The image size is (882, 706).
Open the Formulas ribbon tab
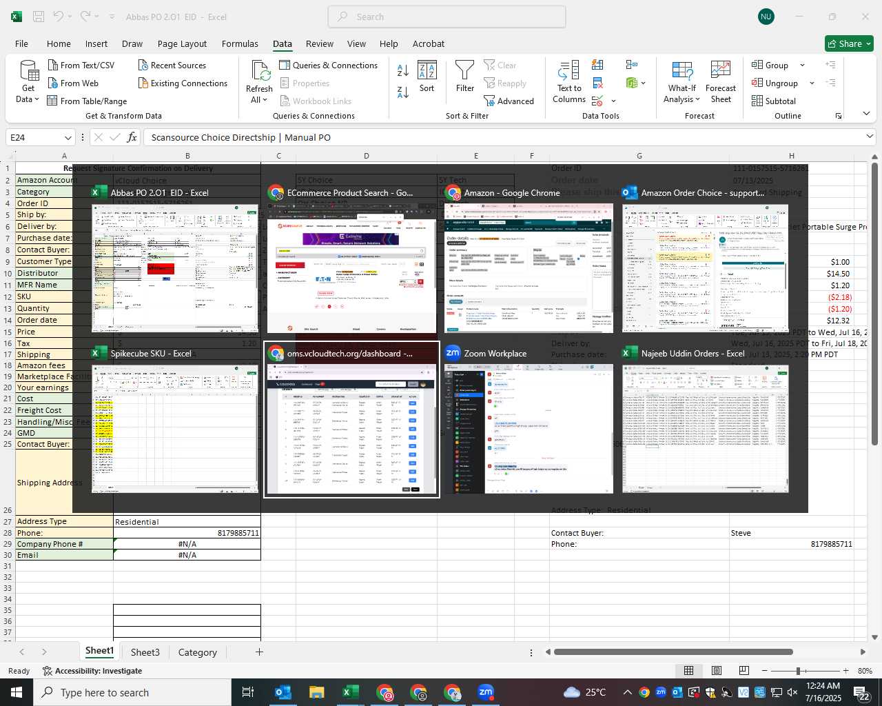pos(240,43)
